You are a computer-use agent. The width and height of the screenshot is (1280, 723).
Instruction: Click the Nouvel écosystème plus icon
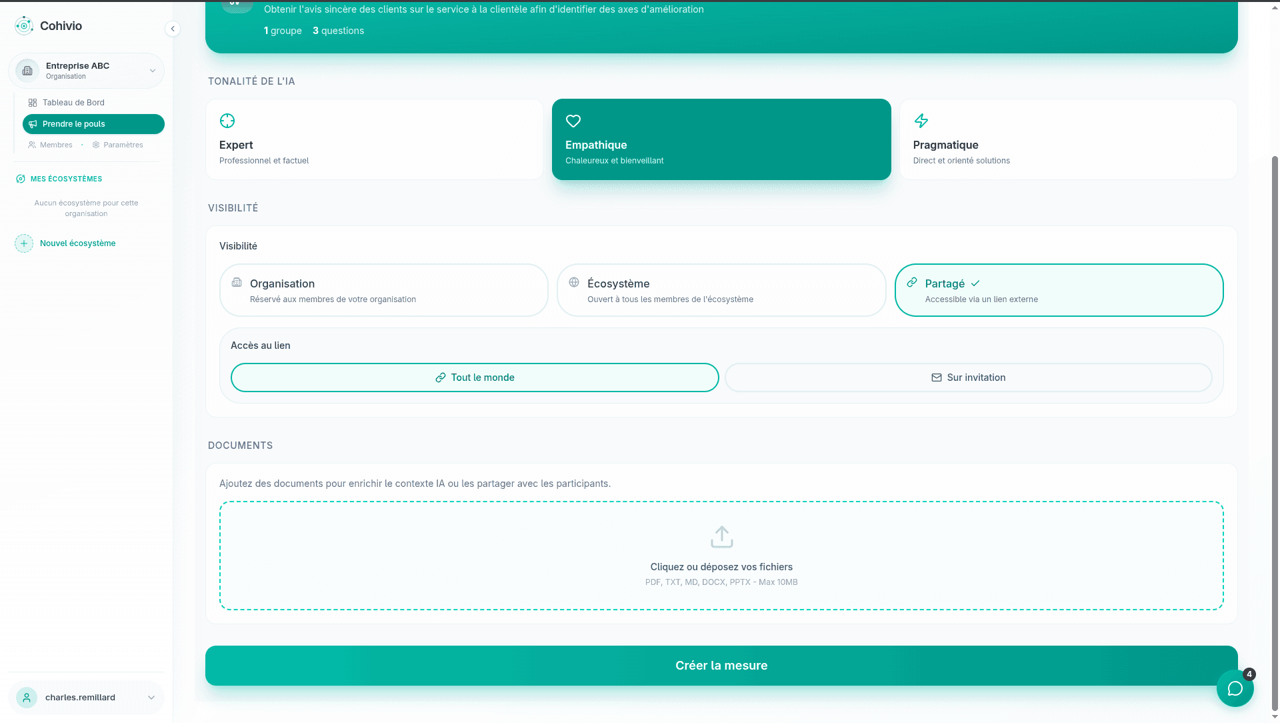(24, 243)
